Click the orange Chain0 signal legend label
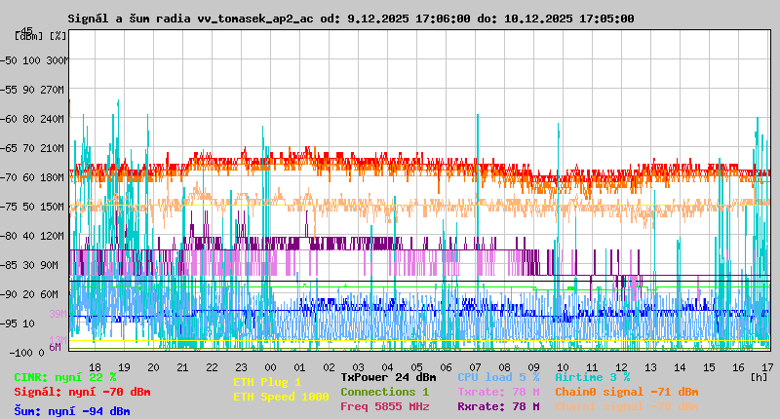The height and width of the screenshot is (419, 780). (x=626, y=391)
